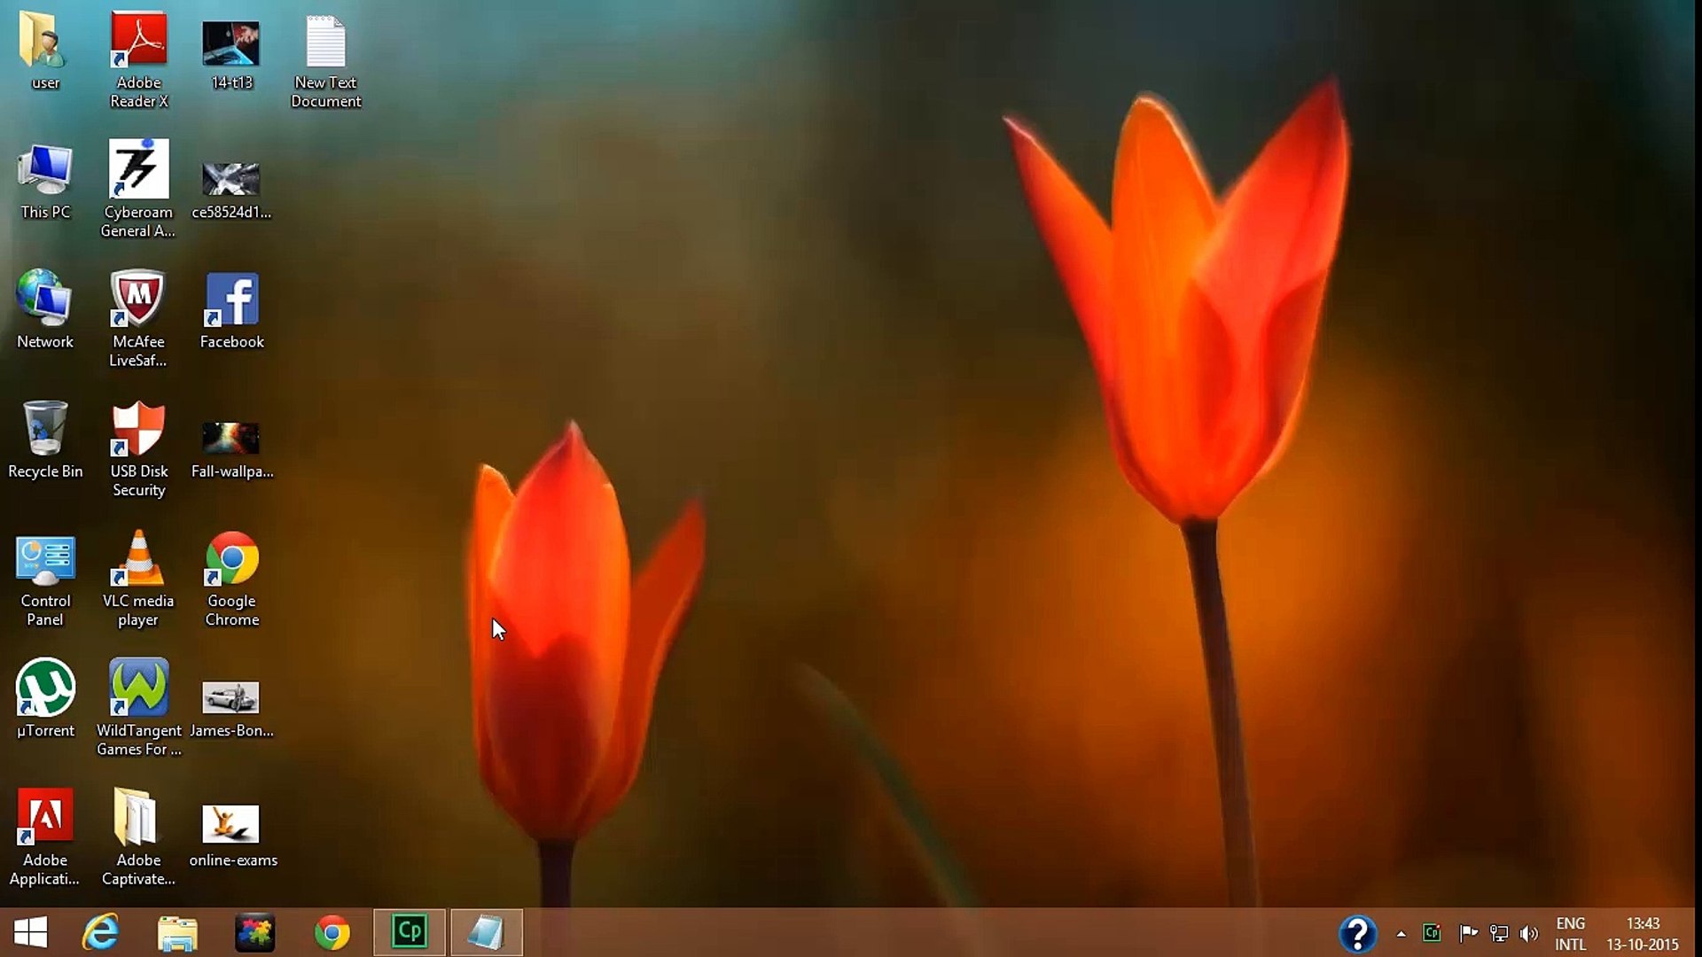The width and height of the screenshot is (1702, 957).
Task: Open Adobe Captivate from the taskbar
Action: 409,932
